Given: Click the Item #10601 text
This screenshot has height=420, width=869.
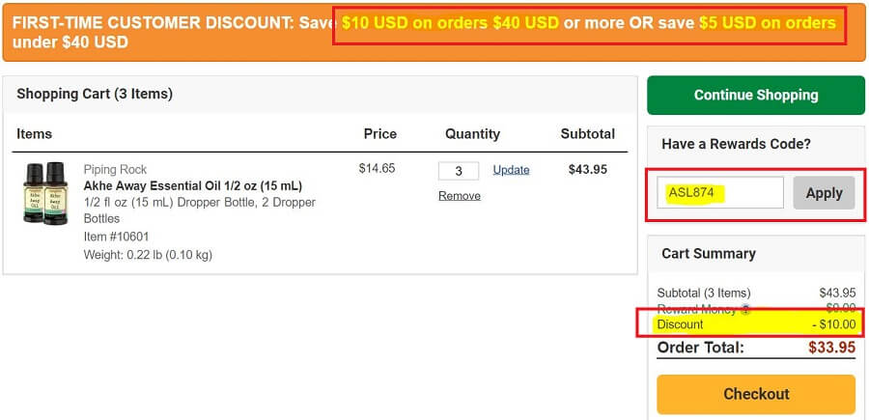Looking at the screenshot, I should (x=116, y=237).
